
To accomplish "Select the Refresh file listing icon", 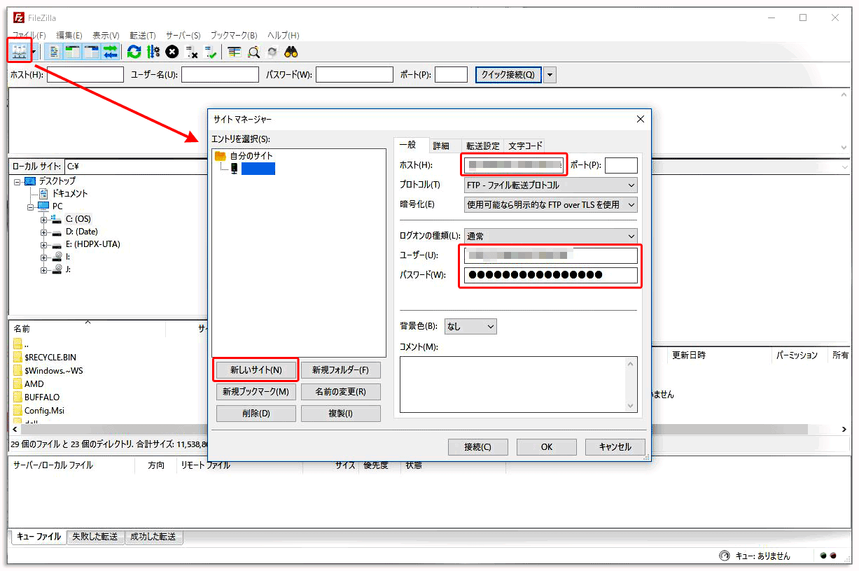I will [134, 51].
